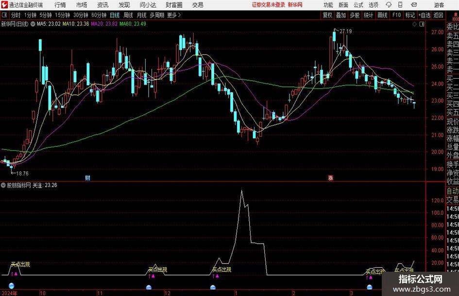Open the 行情 menu
This screenshot has width=459, height=296.
tap(60, 5)
